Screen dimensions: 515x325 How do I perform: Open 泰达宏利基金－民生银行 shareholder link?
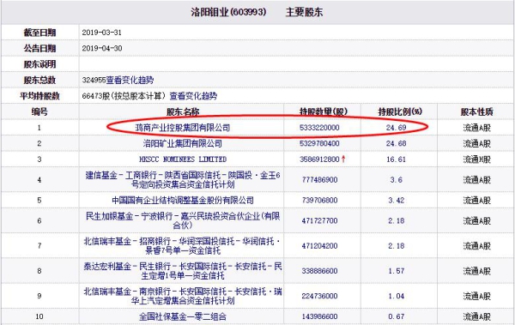(x=183, y=271)
